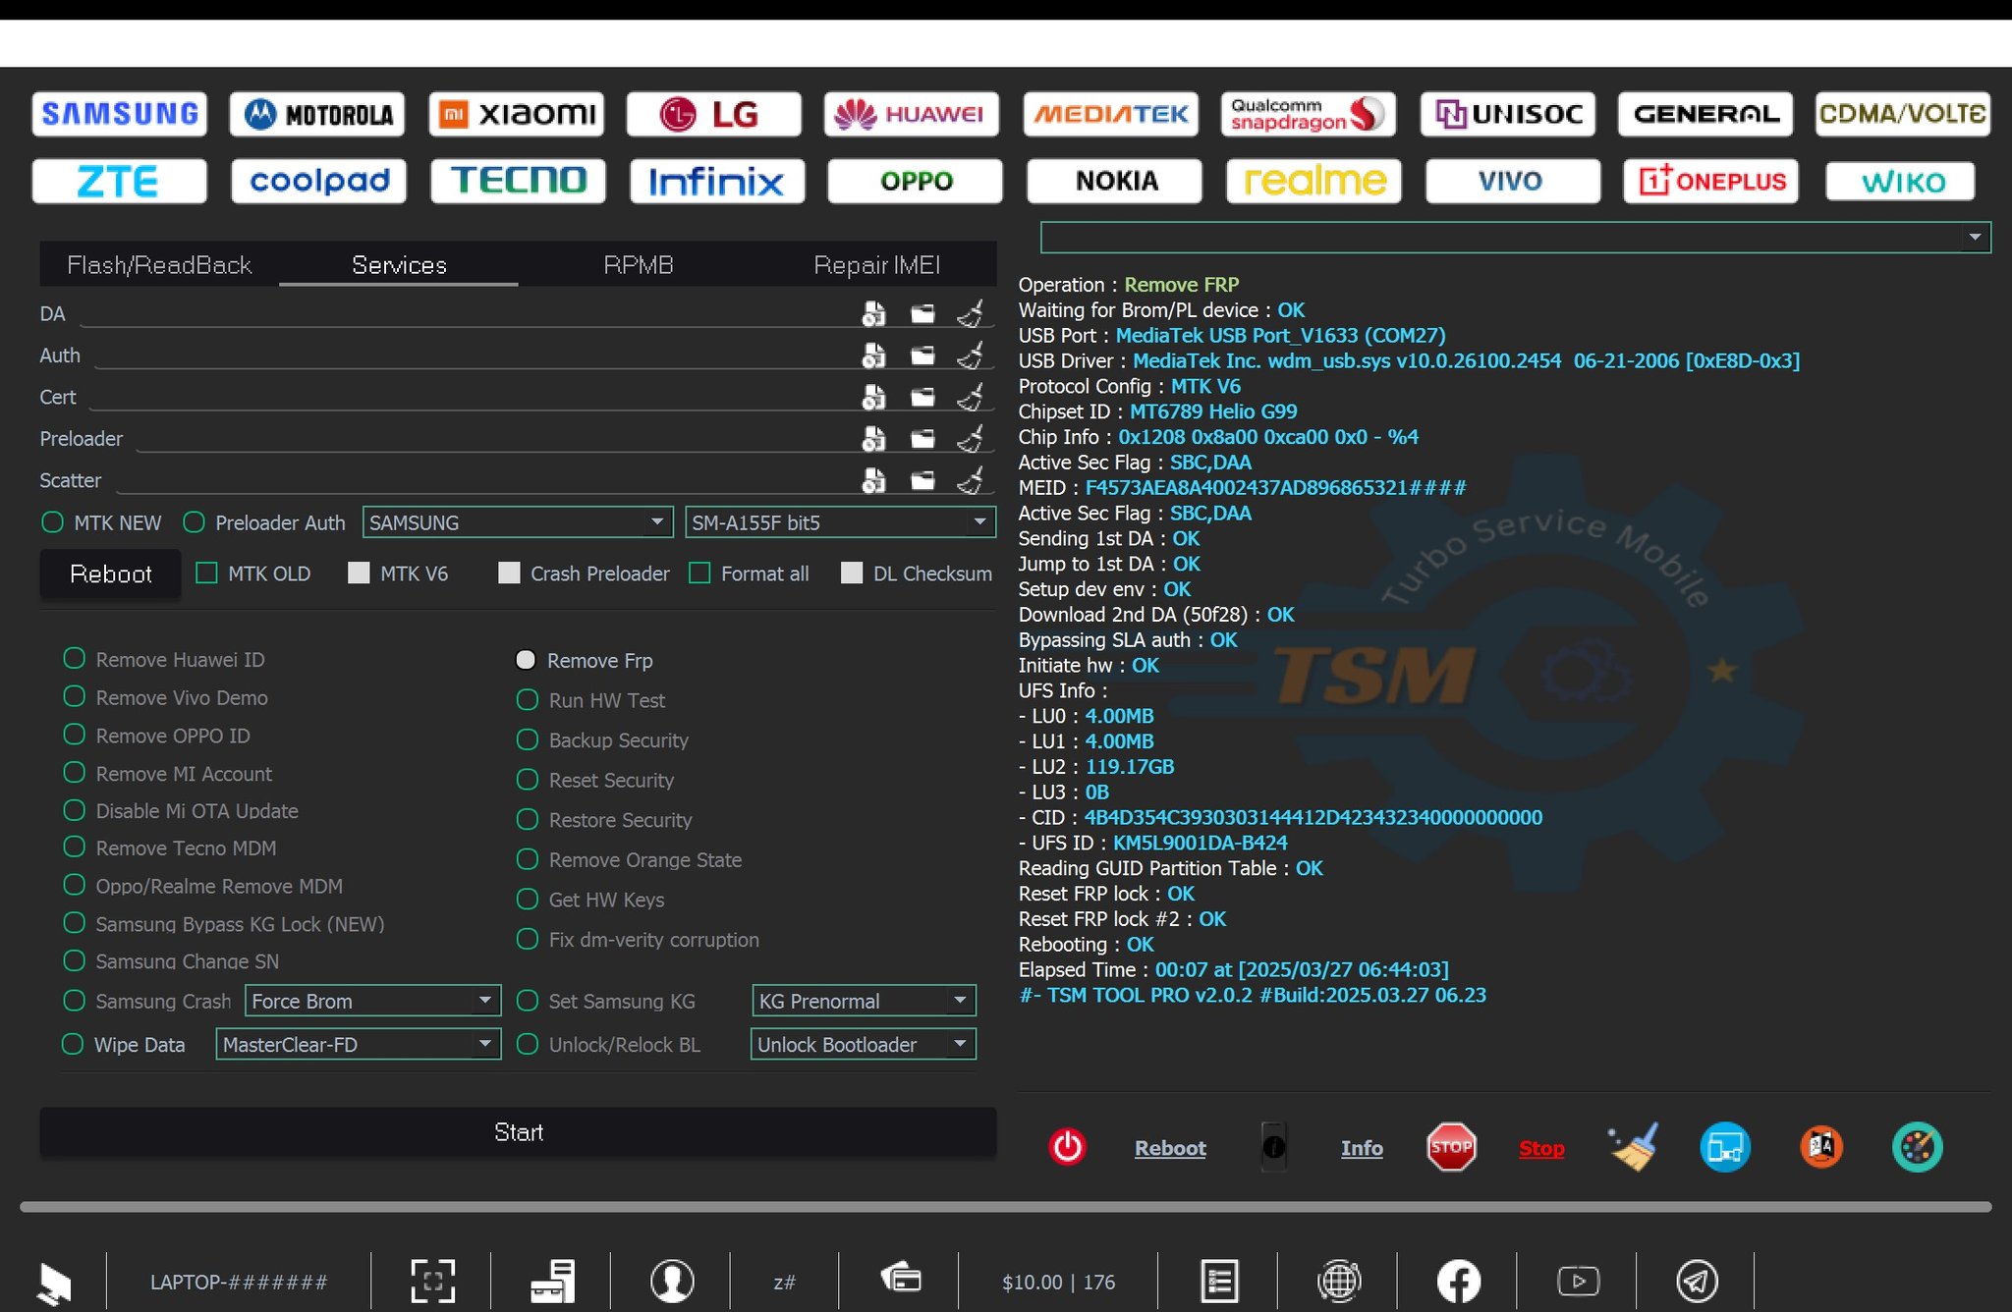Select the MediaTek chipset logo
Image resolution: width=2012 pixels, height=1312 pixels.
click(x=1111, y=114)
